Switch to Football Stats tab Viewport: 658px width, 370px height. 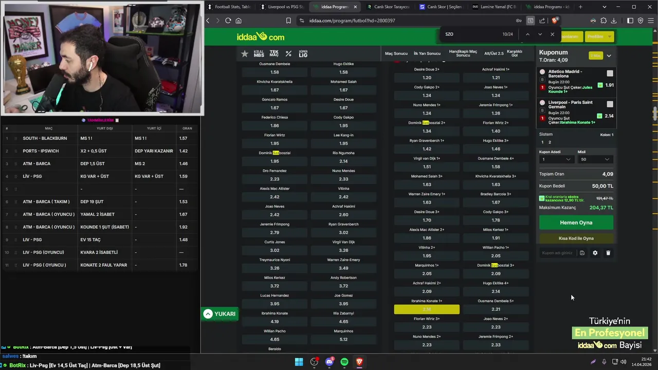(x=229, y=7)
